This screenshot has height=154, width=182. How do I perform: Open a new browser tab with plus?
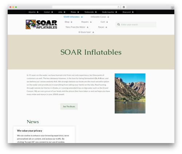(173, 8)
